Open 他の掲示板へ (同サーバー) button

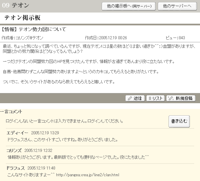tap(129, 6)
